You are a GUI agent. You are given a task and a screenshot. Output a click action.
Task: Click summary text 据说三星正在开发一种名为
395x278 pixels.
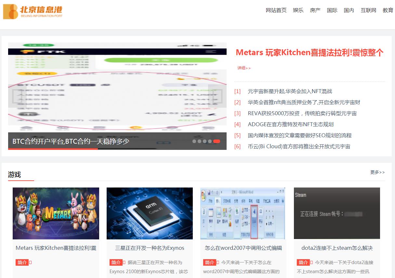click(x=155, y=262)
